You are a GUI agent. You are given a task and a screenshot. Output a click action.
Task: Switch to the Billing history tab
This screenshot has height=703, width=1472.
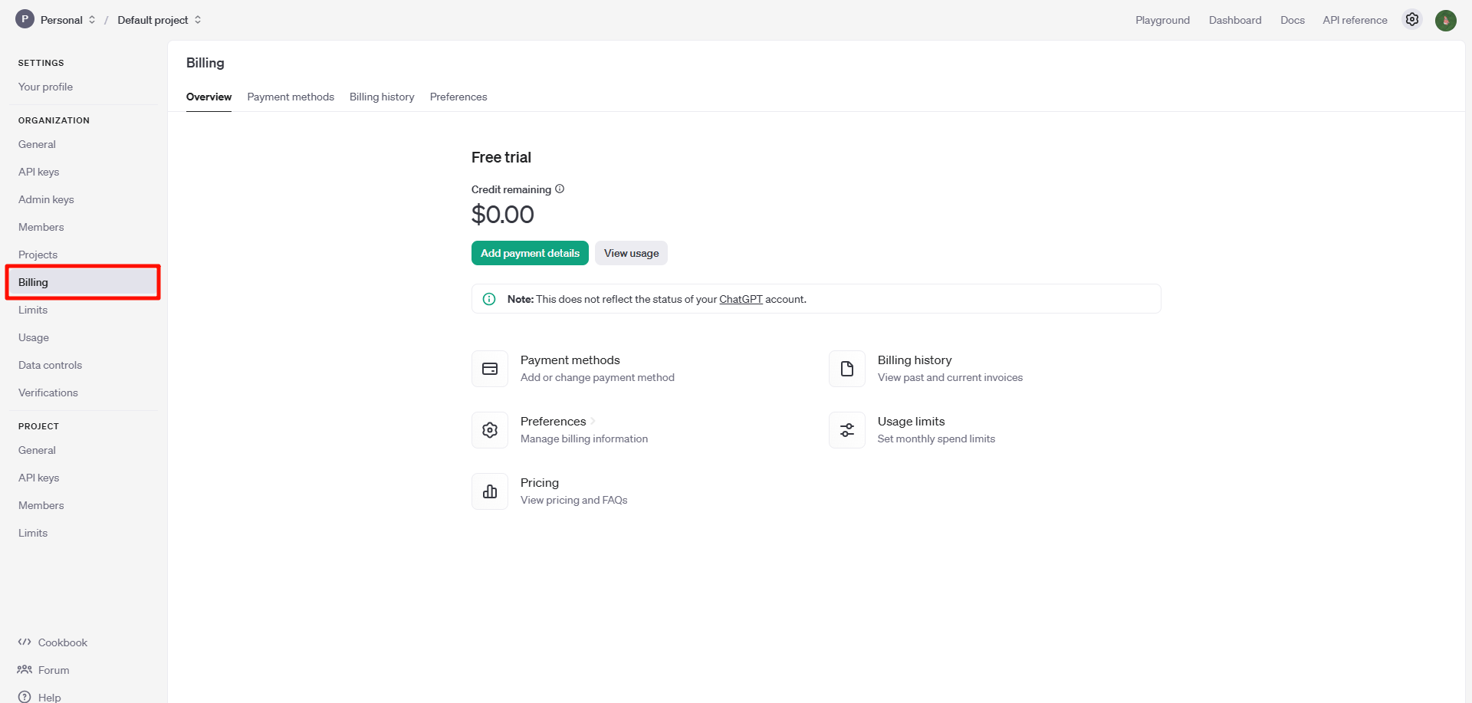(382, 97)
